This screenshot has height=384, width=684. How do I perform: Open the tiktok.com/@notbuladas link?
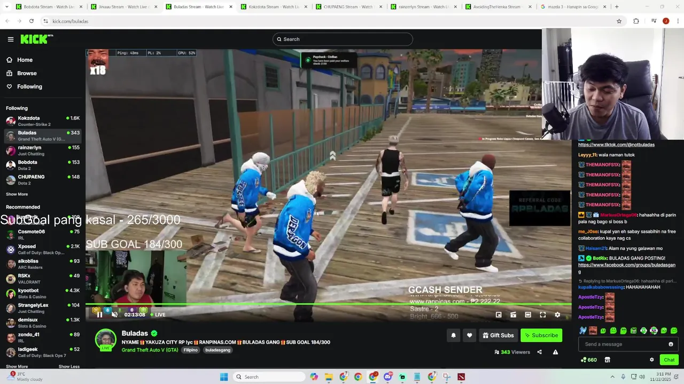(616, 145)
